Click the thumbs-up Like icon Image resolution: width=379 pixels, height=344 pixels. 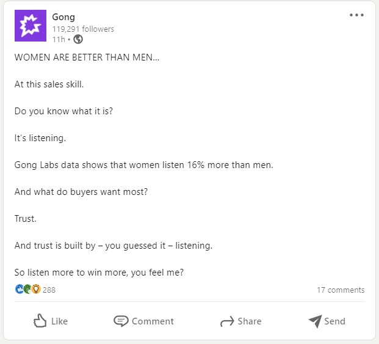point(40,321)
